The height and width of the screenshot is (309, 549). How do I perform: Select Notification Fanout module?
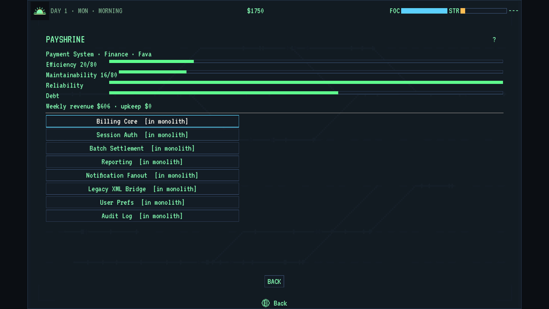(x=142, y=175)
